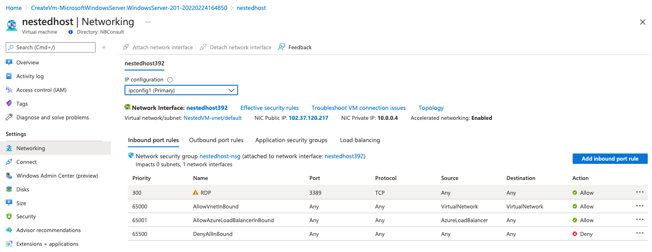Click the Size icon in sidebar
652x252 pixels.
coord(9,203)
